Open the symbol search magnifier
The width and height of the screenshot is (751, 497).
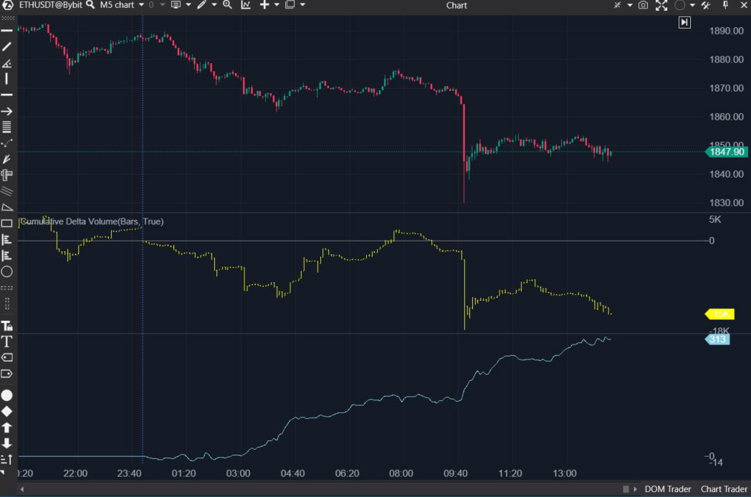[x=89, y=6]
